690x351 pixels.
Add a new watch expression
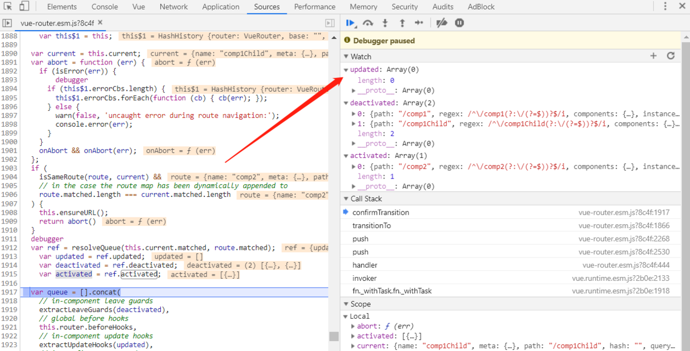pos(654,56)
